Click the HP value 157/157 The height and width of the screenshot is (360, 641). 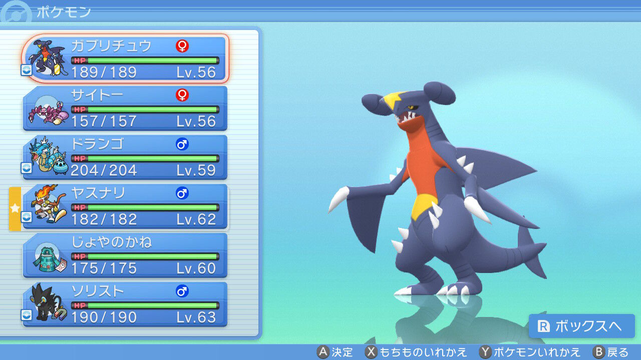[104, 121]
